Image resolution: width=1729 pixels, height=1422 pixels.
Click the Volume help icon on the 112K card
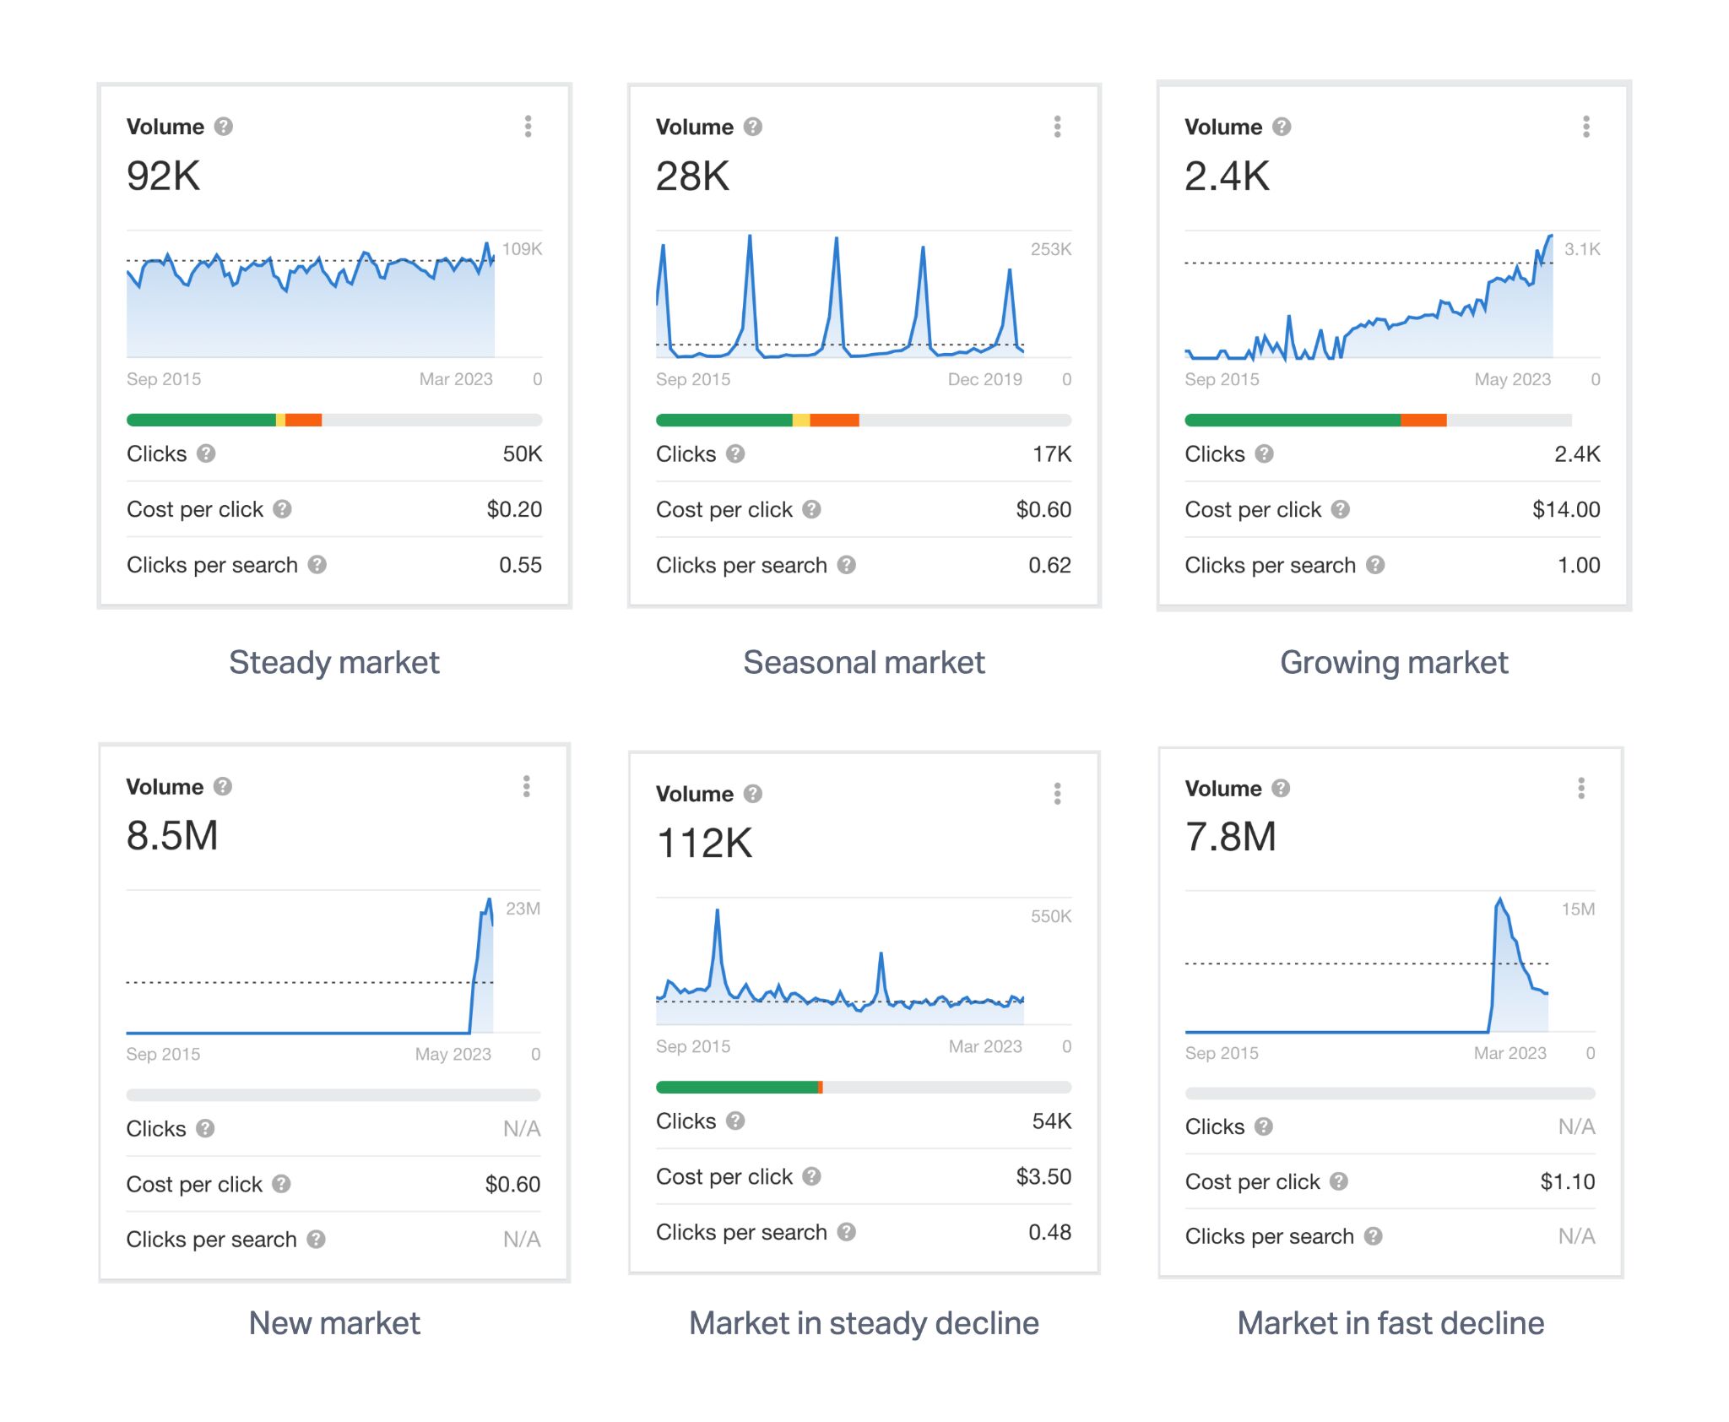(751, 794)
